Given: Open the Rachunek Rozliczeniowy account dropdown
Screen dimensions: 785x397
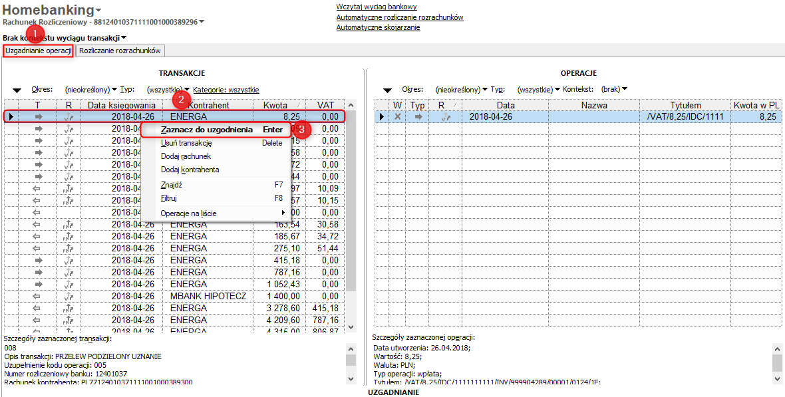Looking at the screenshot, I should click(202, 22).
